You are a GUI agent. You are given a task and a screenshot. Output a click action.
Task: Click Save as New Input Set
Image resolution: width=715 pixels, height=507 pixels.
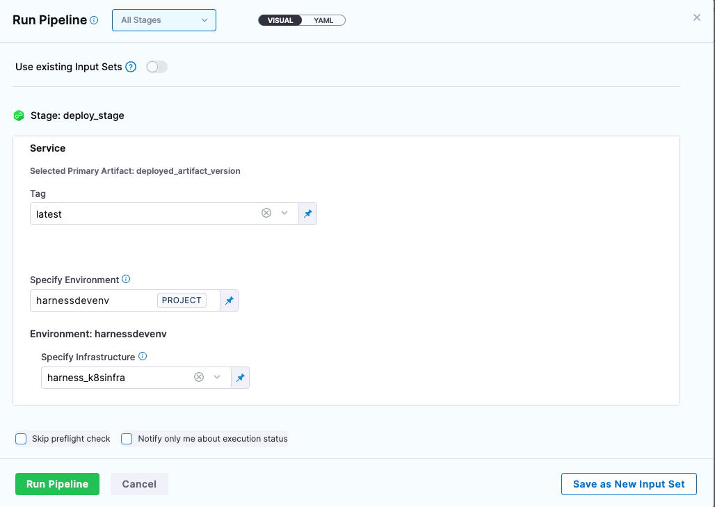point(628,483)
